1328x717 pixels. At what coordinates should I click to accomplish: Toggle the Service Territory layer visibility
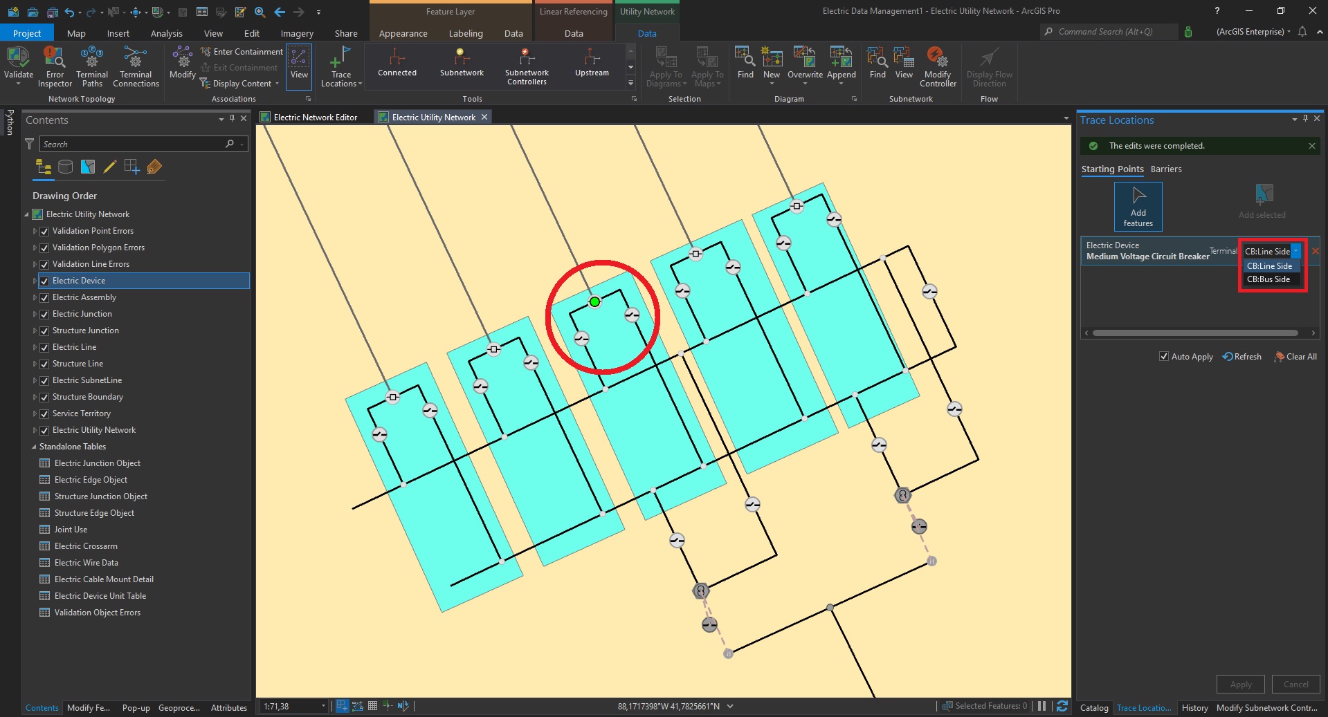tap(44, 413)
